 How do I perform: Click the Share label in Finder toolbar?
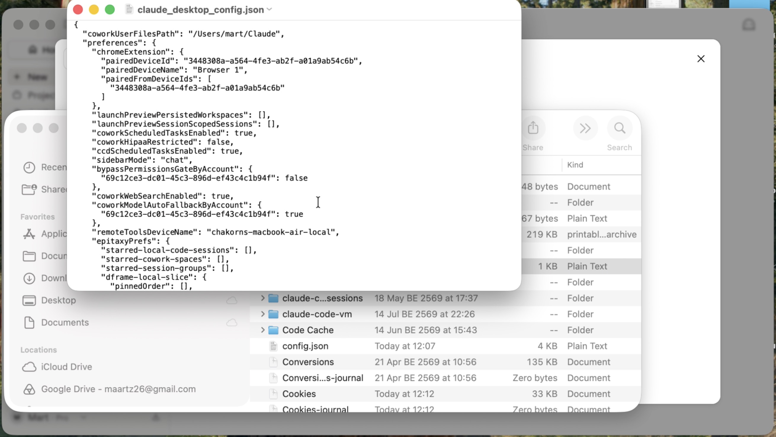click(533, 147)
